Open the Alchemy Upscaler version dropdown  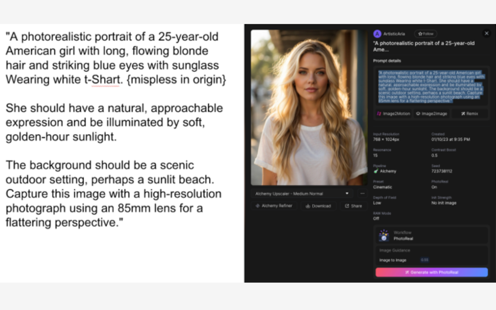click(347, 194)
